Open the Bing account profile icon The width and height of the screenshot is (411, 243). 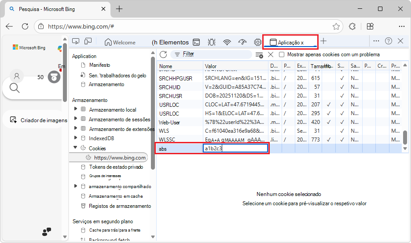click(x=17, y=76)
